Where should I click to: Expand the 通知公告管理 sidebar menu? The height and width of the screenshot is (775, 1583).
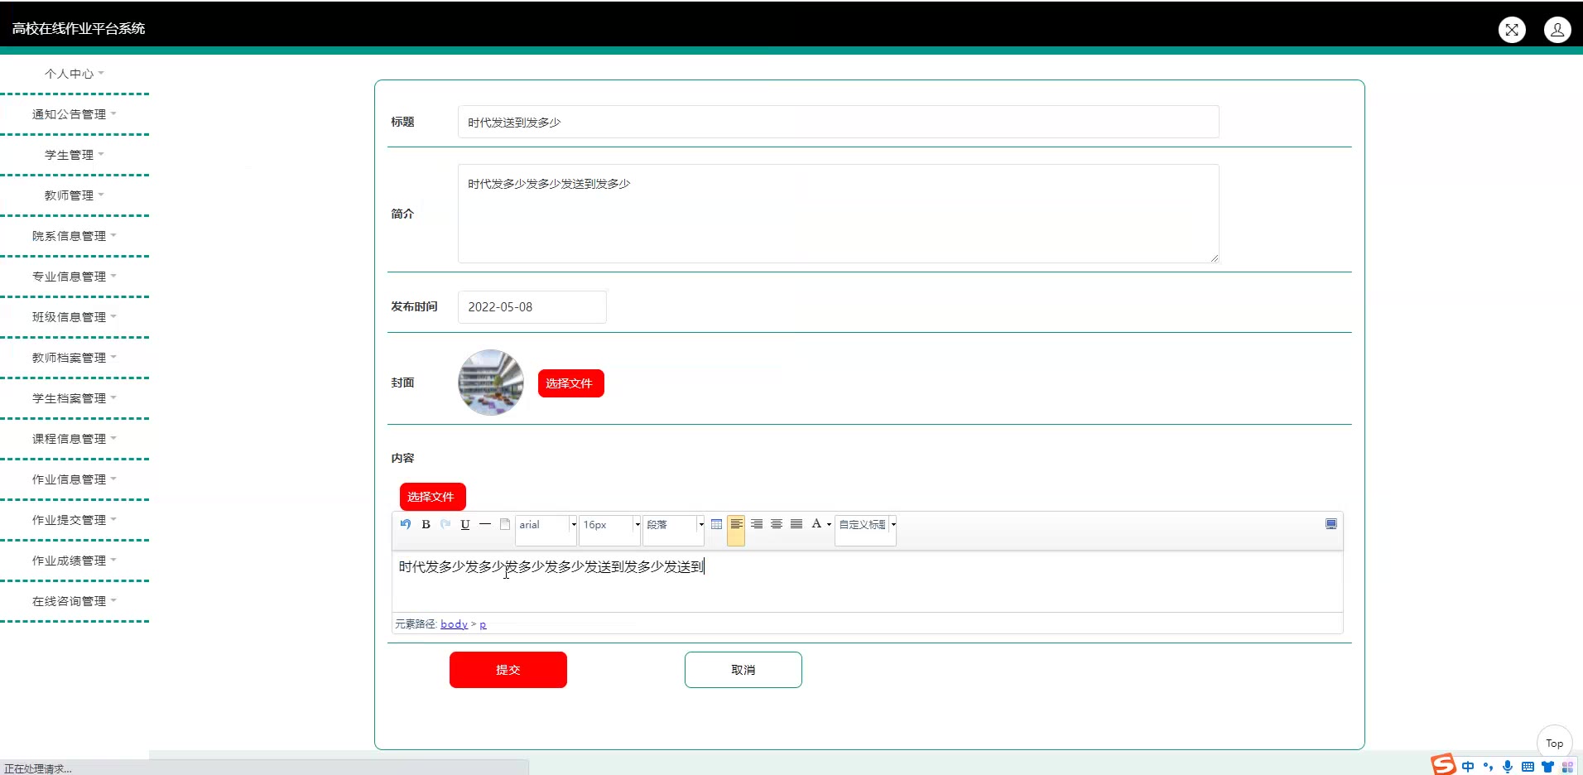(75, 114)
